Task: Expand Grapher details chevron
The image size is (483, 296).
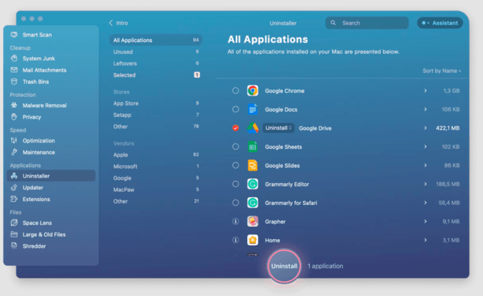Action: click(x=426, y=222)
